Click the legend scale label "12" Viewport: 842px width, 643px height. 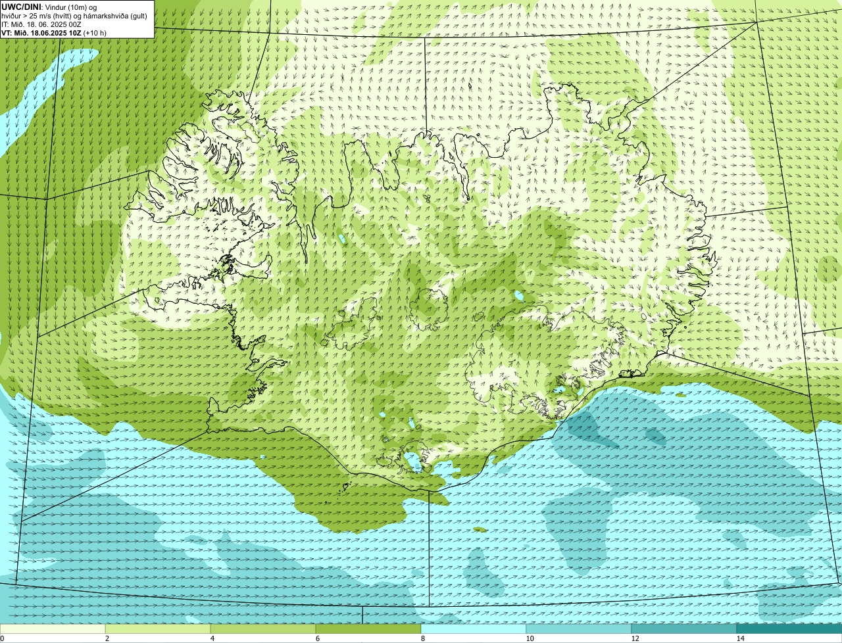(x=635, y=638)
